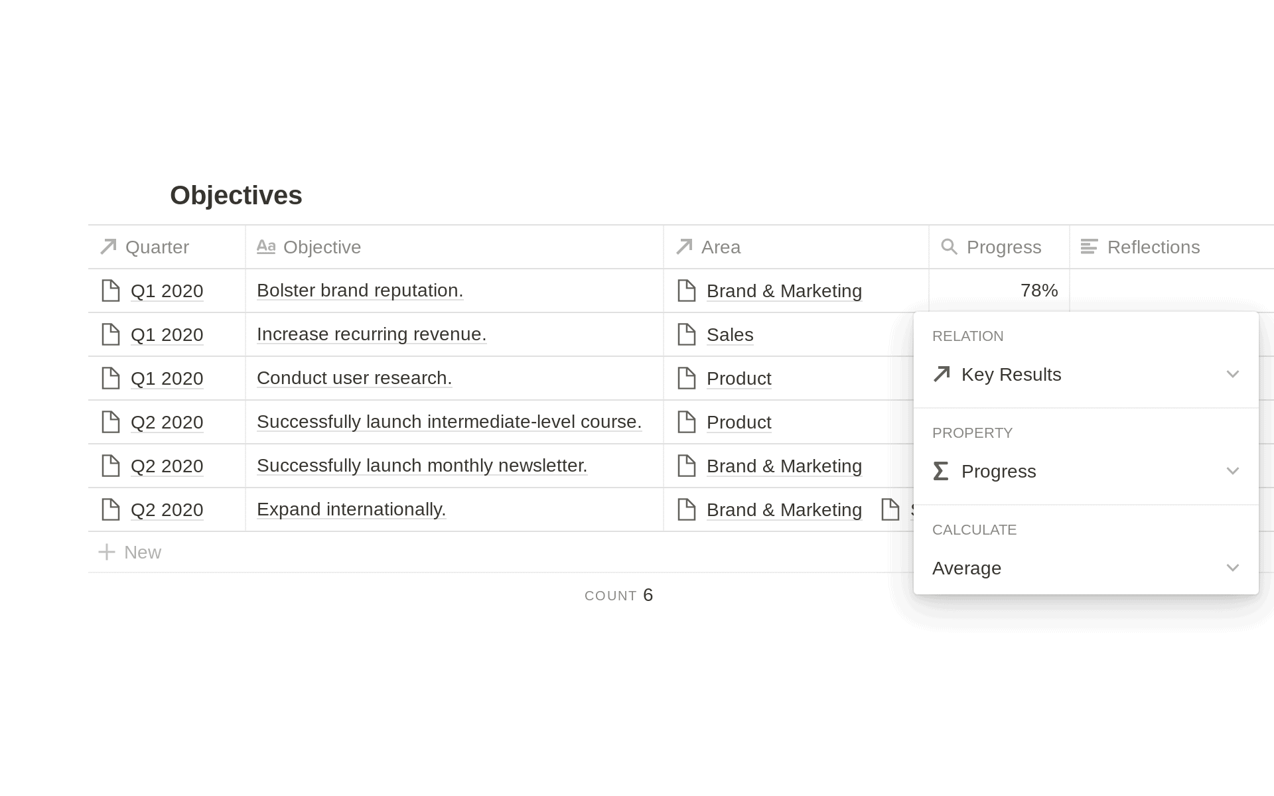
Task: Open the Key Results relation dropdown
Action: (1233, 374)
